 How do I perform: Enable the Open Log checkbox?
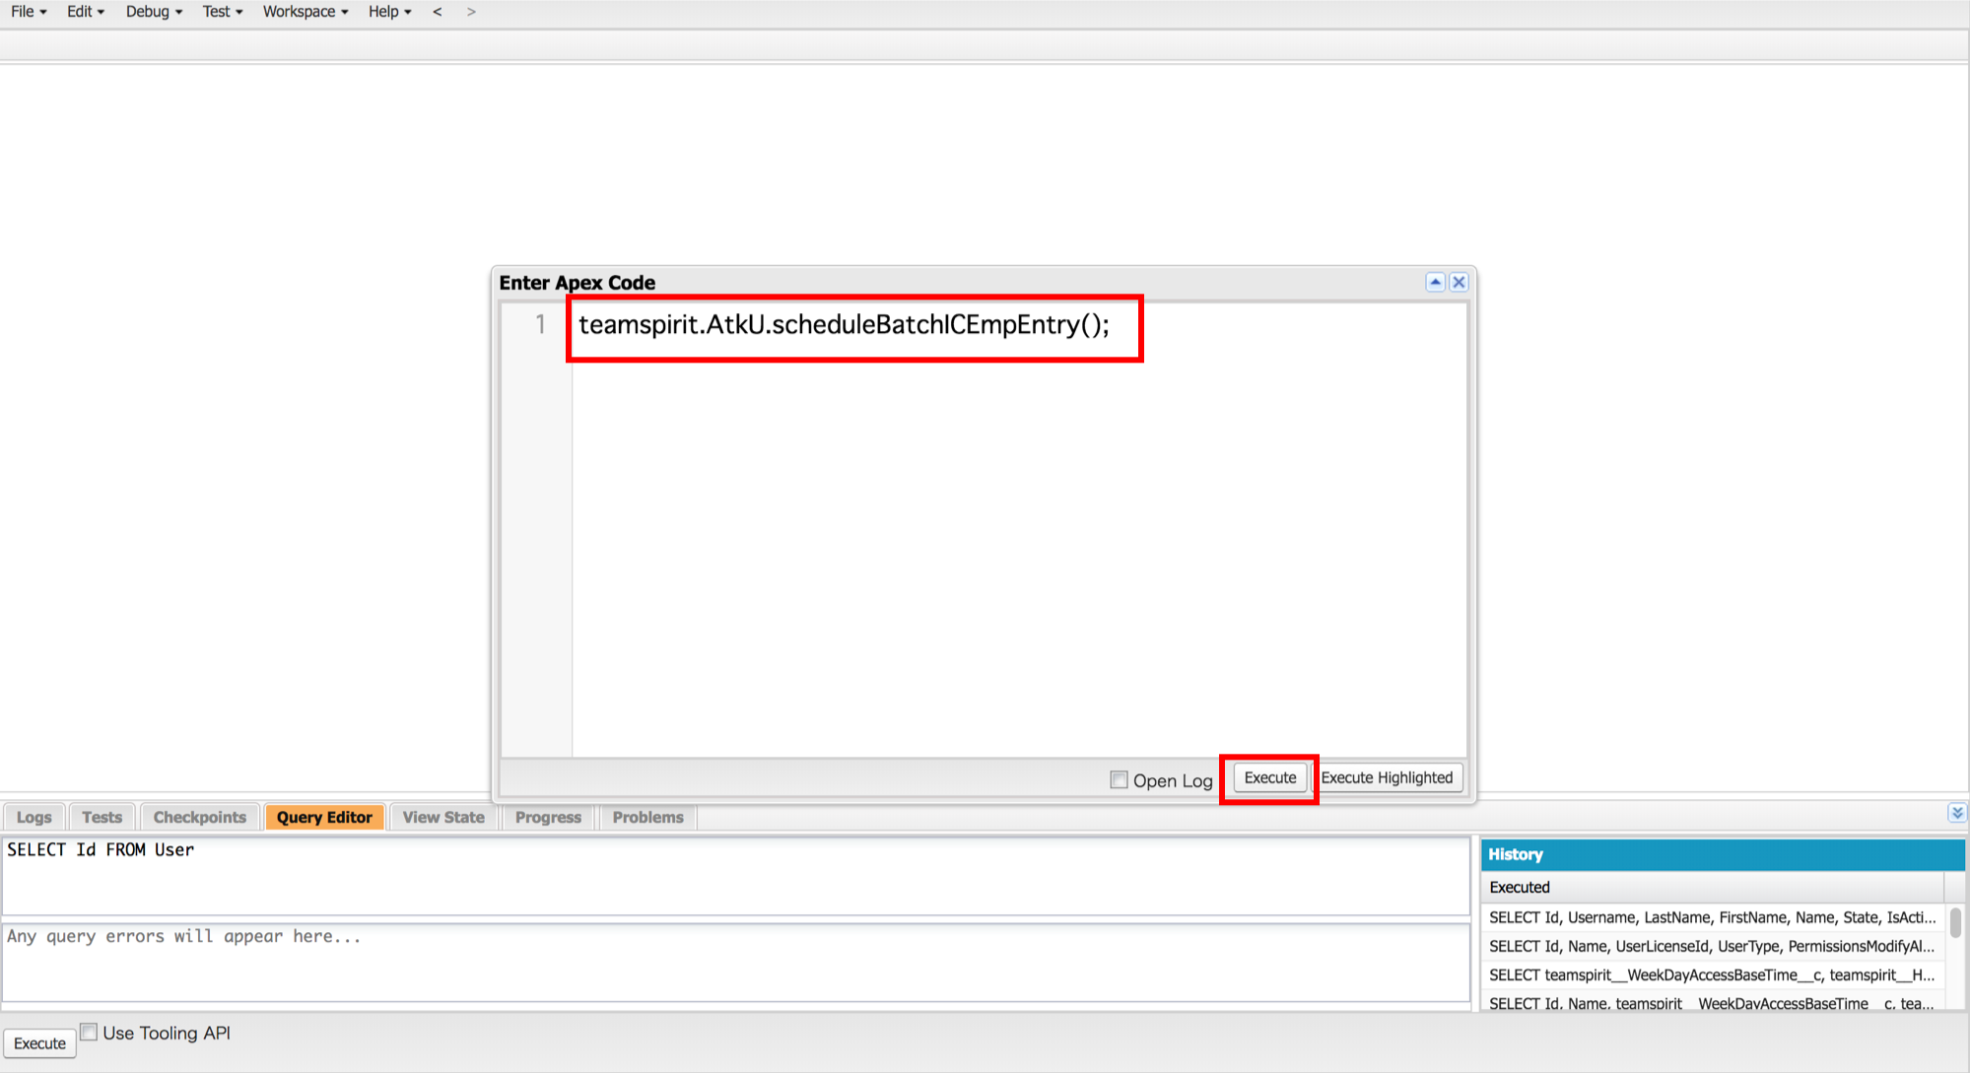[1119, 779]
